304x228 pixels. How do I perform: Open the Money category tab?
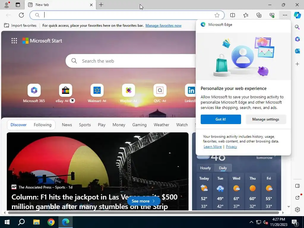119,125
